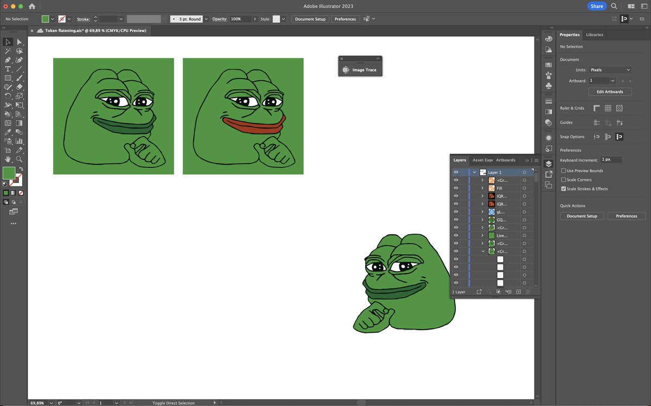This screenshot has width=651, height=406.
Task: Select the Rectangle tool
Action: [x=8, y=78]
